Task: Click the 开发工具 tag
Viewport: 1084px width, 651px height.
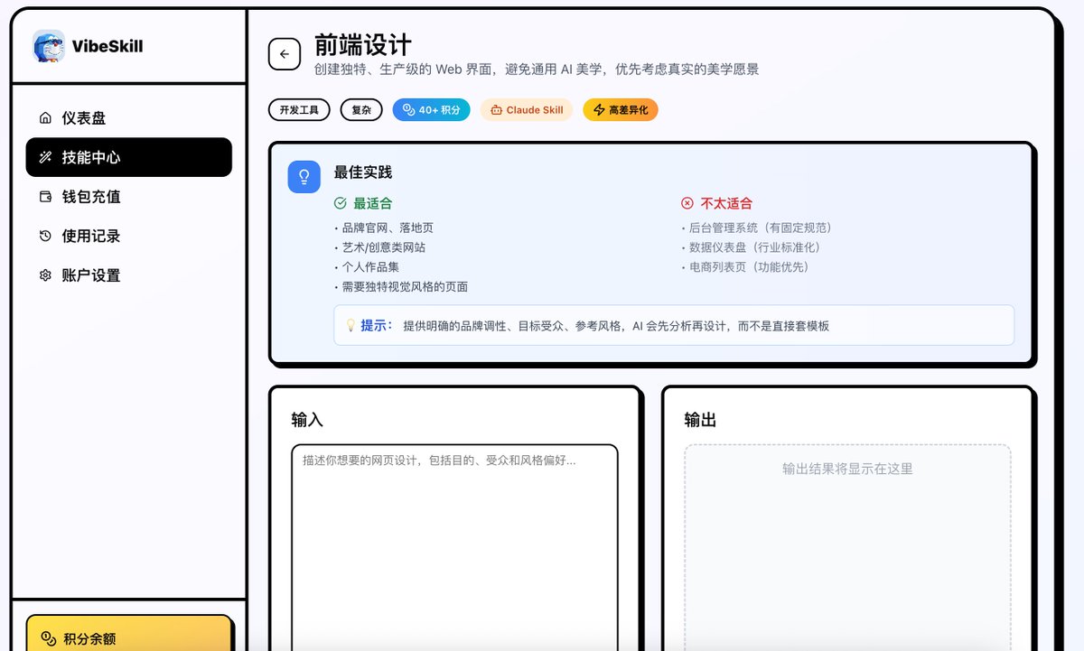Action: point(299,110)
